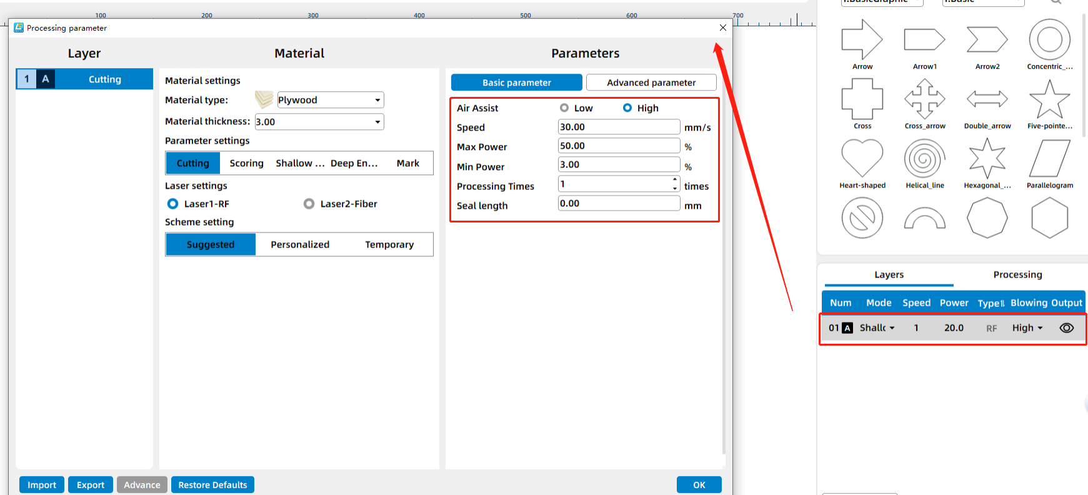The image size is (1088, 495).
Task: Click the Parallelogram shape icon
Action: pos(1049,159)
